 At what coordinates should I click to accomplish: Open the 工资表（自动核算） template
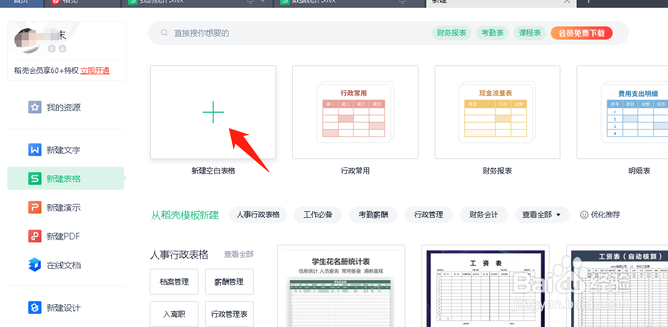(x=617, y=286)
